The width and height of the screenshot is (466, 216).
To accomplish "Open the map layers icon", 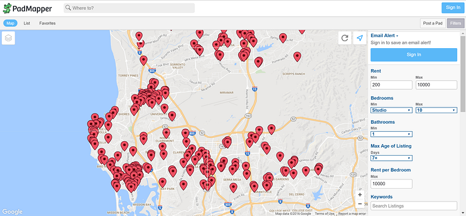I will (8, 38).
